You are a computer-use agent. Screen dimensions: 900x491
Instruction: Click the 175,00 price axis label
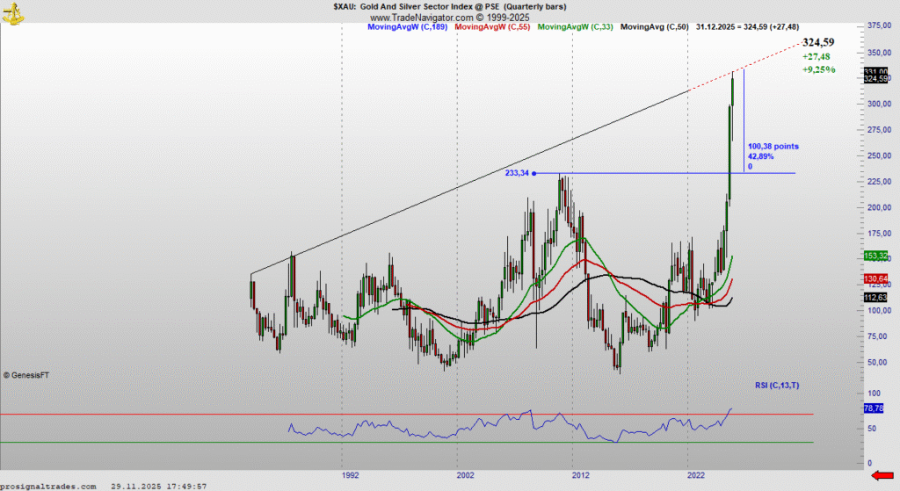pyautogui.click(x=879, y=234)
